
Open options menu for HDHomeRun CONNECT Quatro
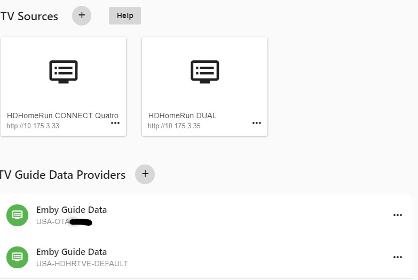click(x=115, y=123)
